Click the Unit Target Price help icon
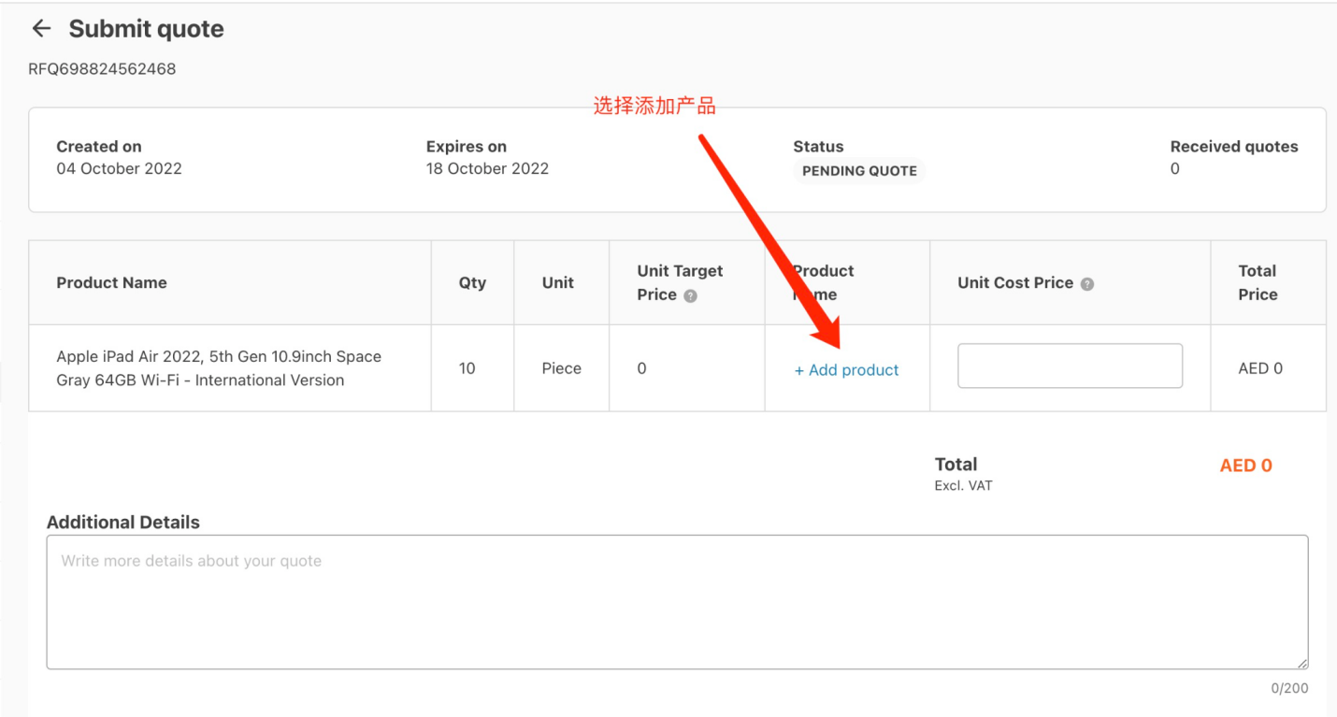 pos(690,295)
